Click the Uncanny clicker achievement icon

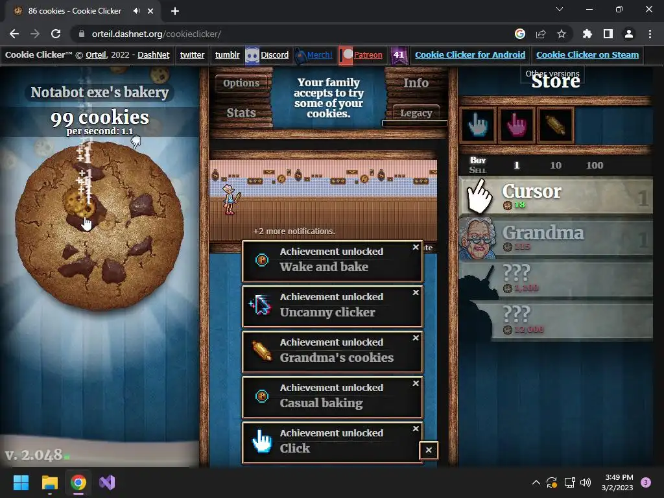coord(261,305)
